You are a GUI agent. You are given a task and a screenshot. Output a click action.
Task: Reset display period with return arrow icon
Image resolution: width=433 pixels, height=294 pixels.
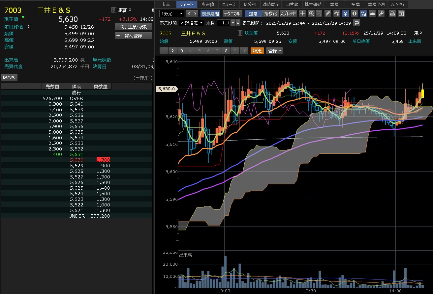tap(356, 23)
